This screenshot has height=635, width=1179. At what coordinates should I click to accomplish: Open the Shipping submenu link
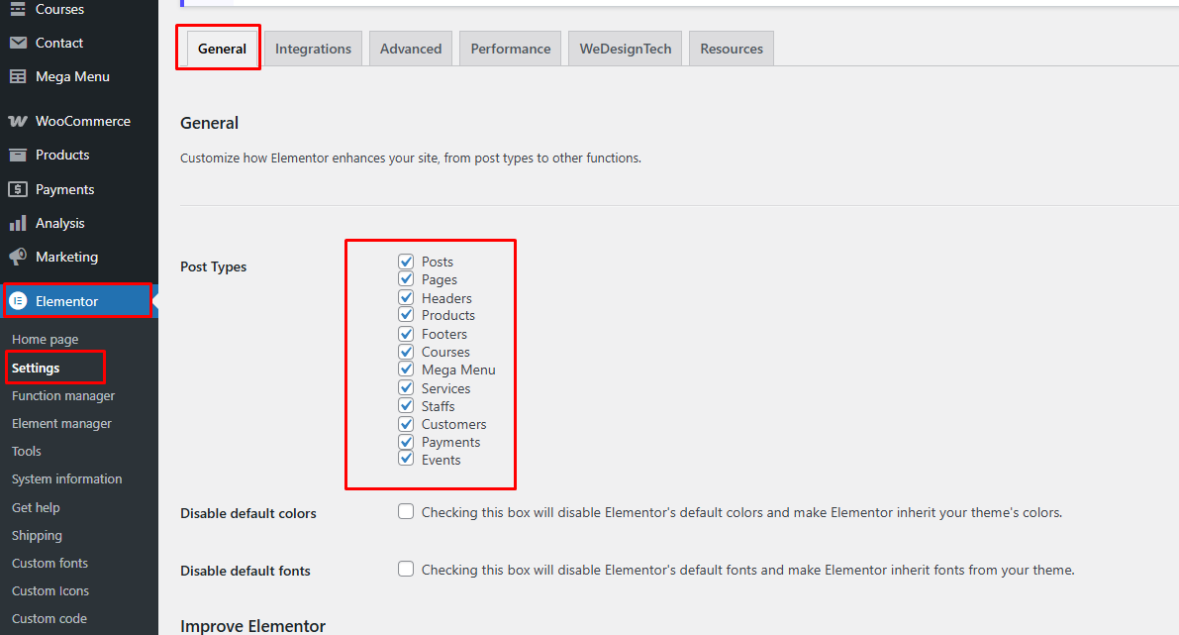click(x=37, y=536)
